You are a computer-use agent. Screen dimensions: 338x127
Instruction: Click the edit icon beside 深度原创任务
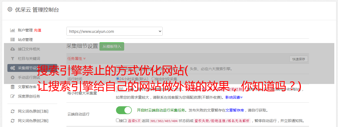point(12,96)
